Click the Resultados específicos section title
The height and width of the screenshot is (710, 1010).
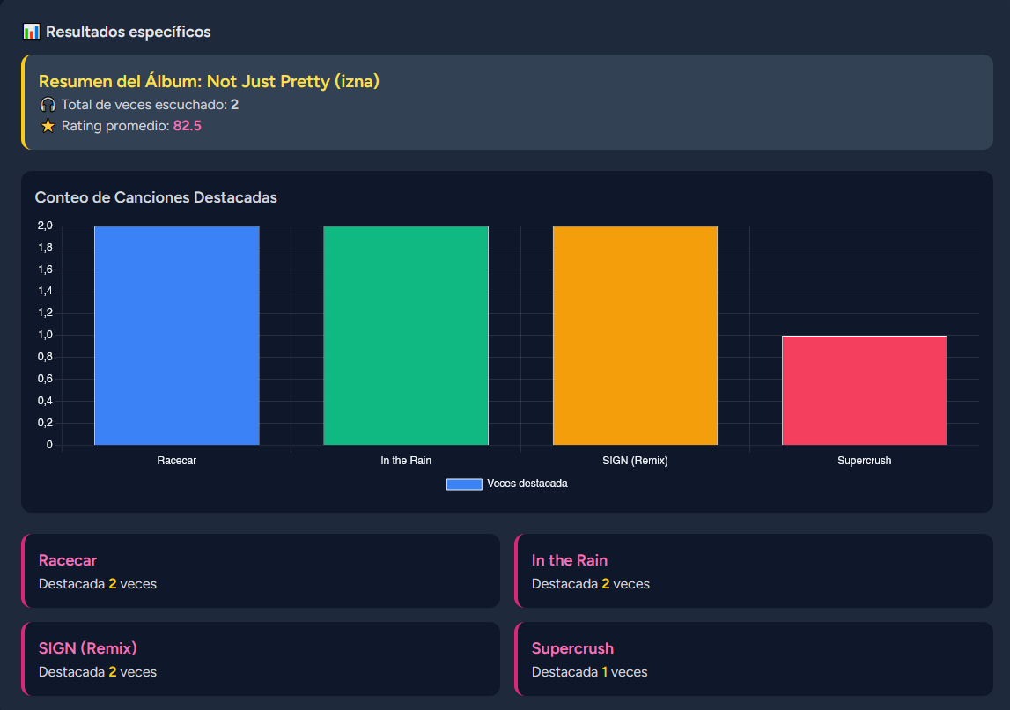[x=129, y=32]
